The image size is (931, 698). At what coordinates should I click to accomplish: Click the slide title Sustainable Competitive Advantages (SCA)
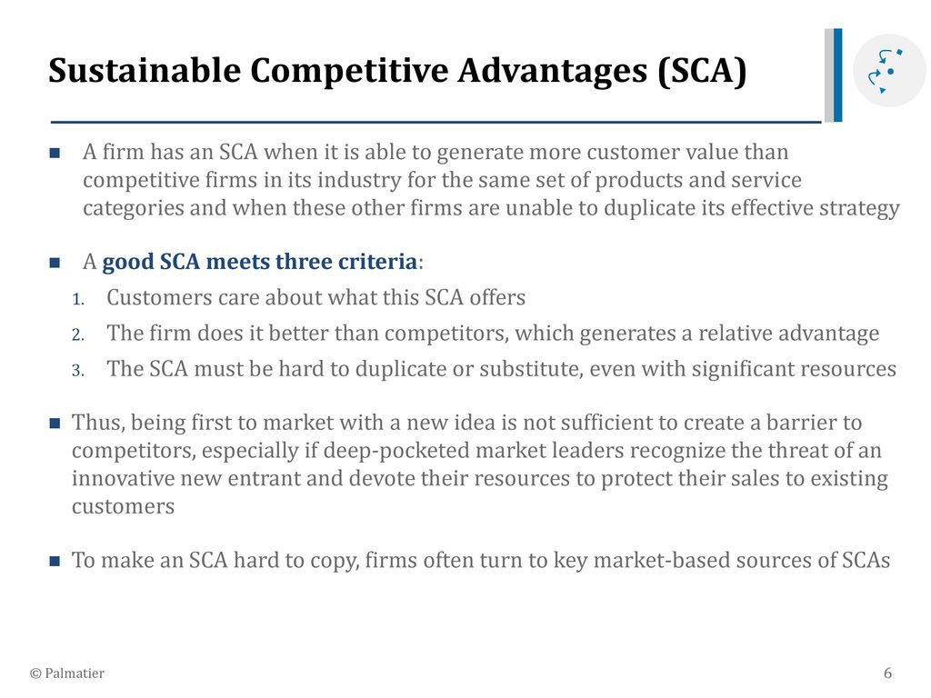(397, 71)
